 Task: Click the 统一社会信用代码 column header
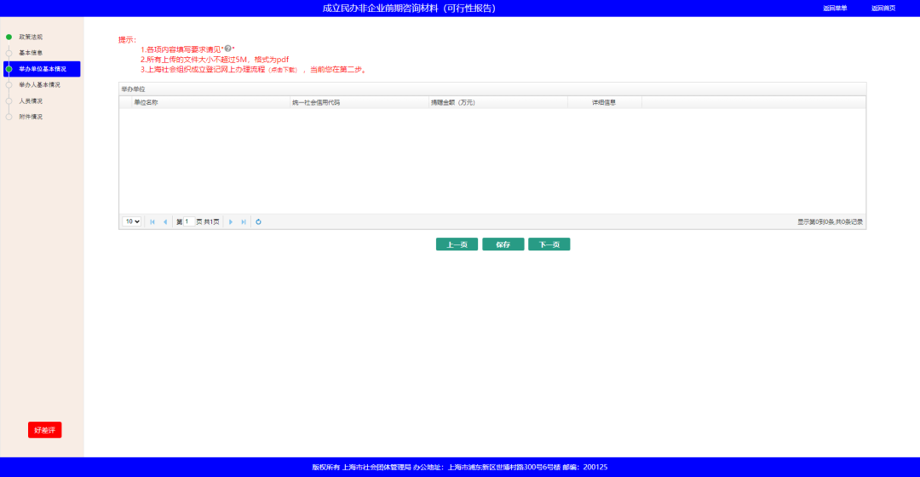tap(359, 103)
